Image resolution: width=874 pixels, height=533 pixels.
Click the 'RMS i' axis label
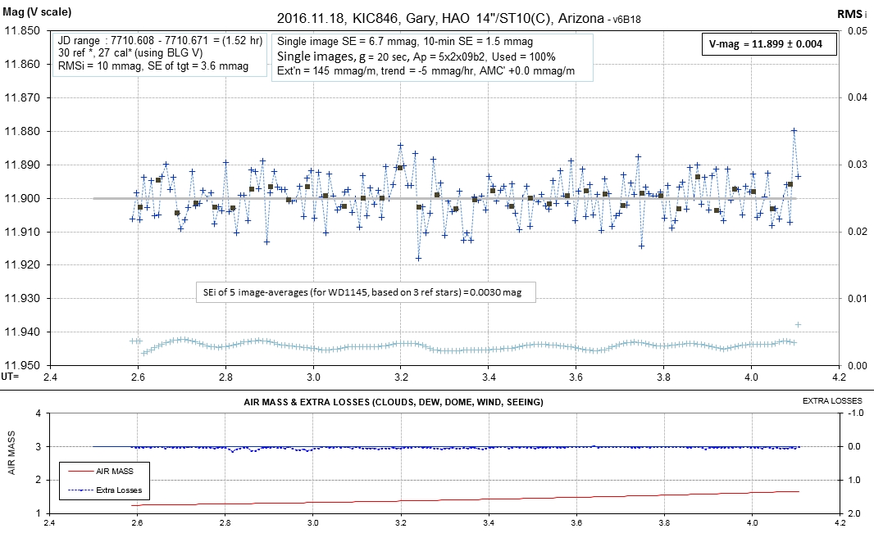click(x=852, y=14)
